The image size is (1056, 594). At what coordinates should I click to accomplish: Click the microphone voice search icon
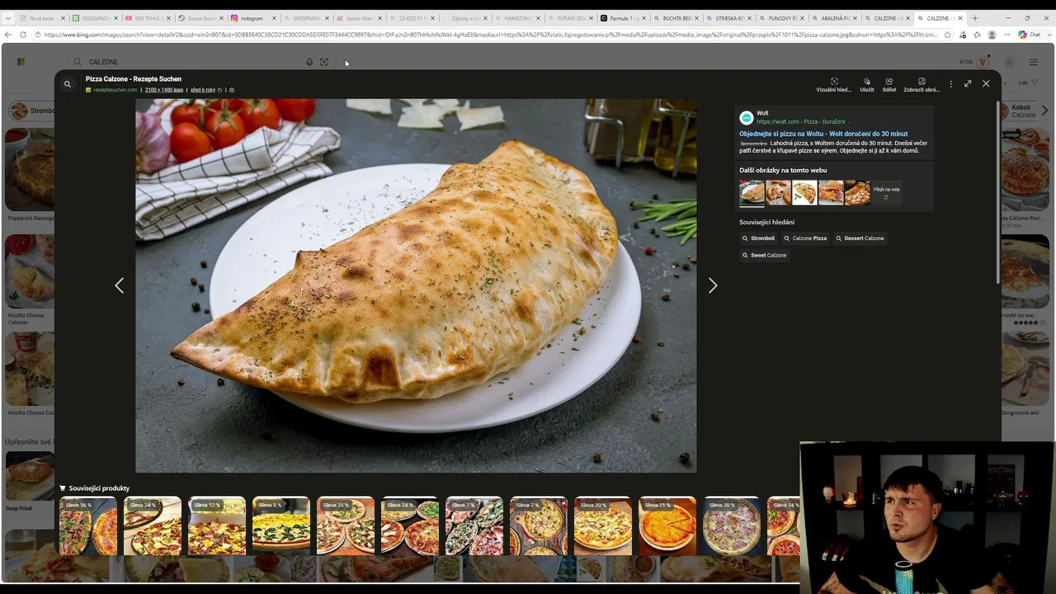coord(309,62)
